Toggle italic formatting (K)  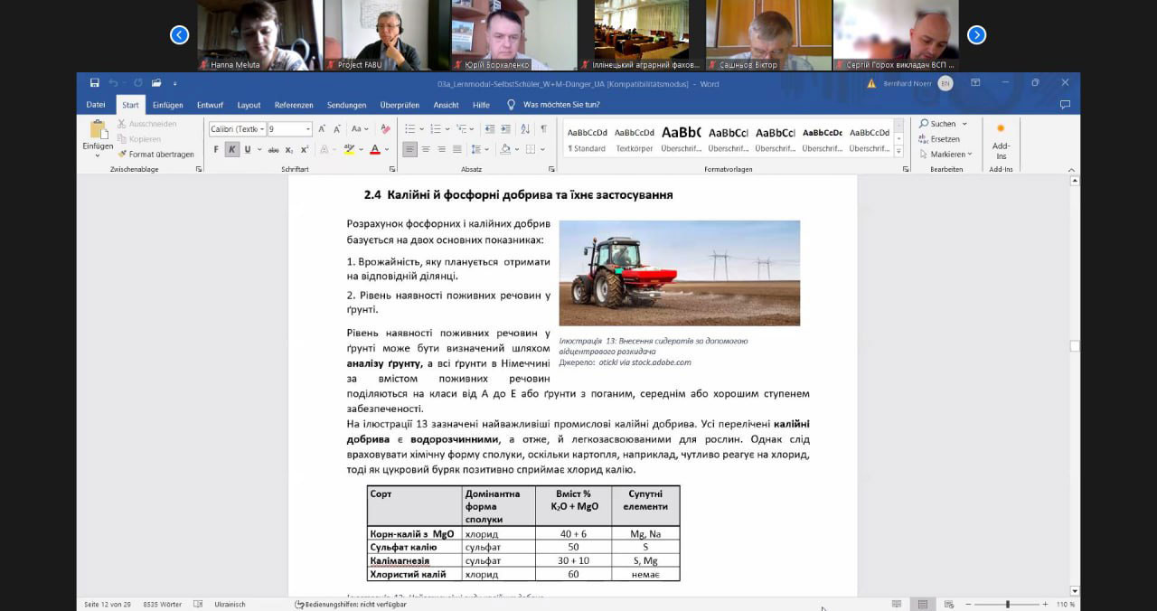(x=231, y=150)
